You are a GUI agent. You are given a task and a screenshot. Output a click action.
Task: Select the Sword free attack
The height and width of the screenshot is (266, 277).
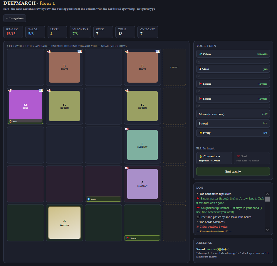click(x=233, y=124)
